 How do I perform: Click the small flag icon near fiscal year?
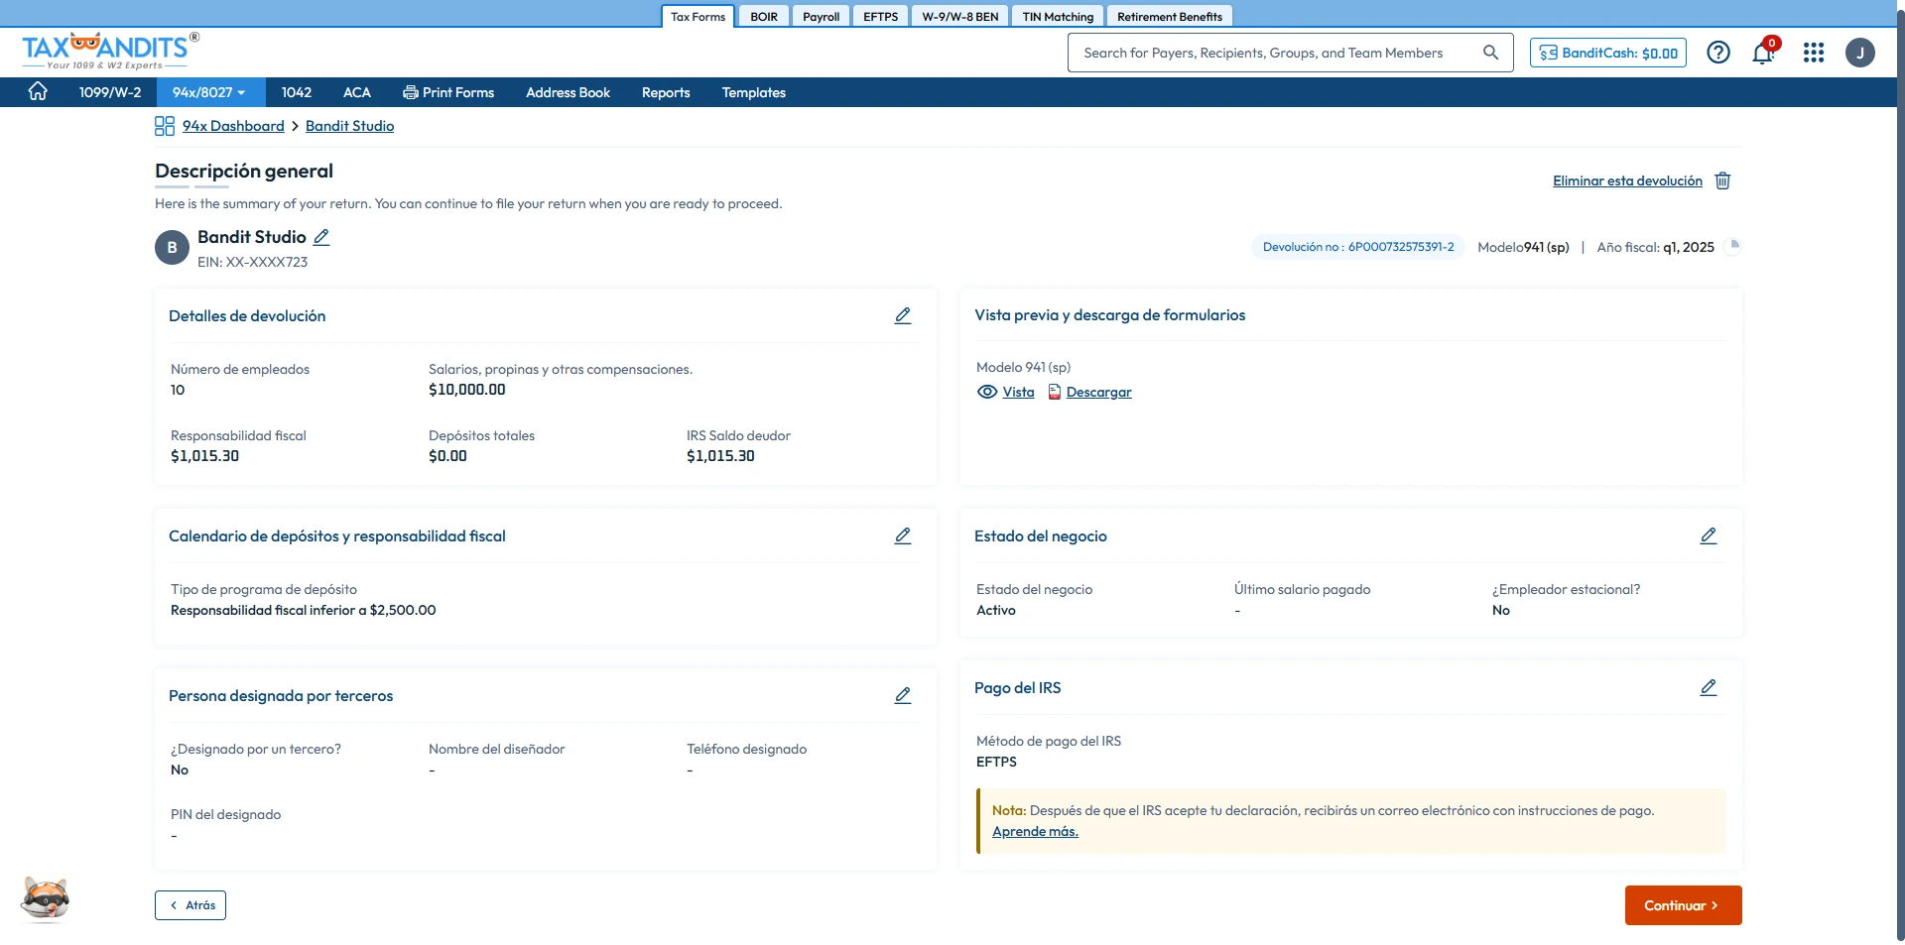[x=1733, y=246]
